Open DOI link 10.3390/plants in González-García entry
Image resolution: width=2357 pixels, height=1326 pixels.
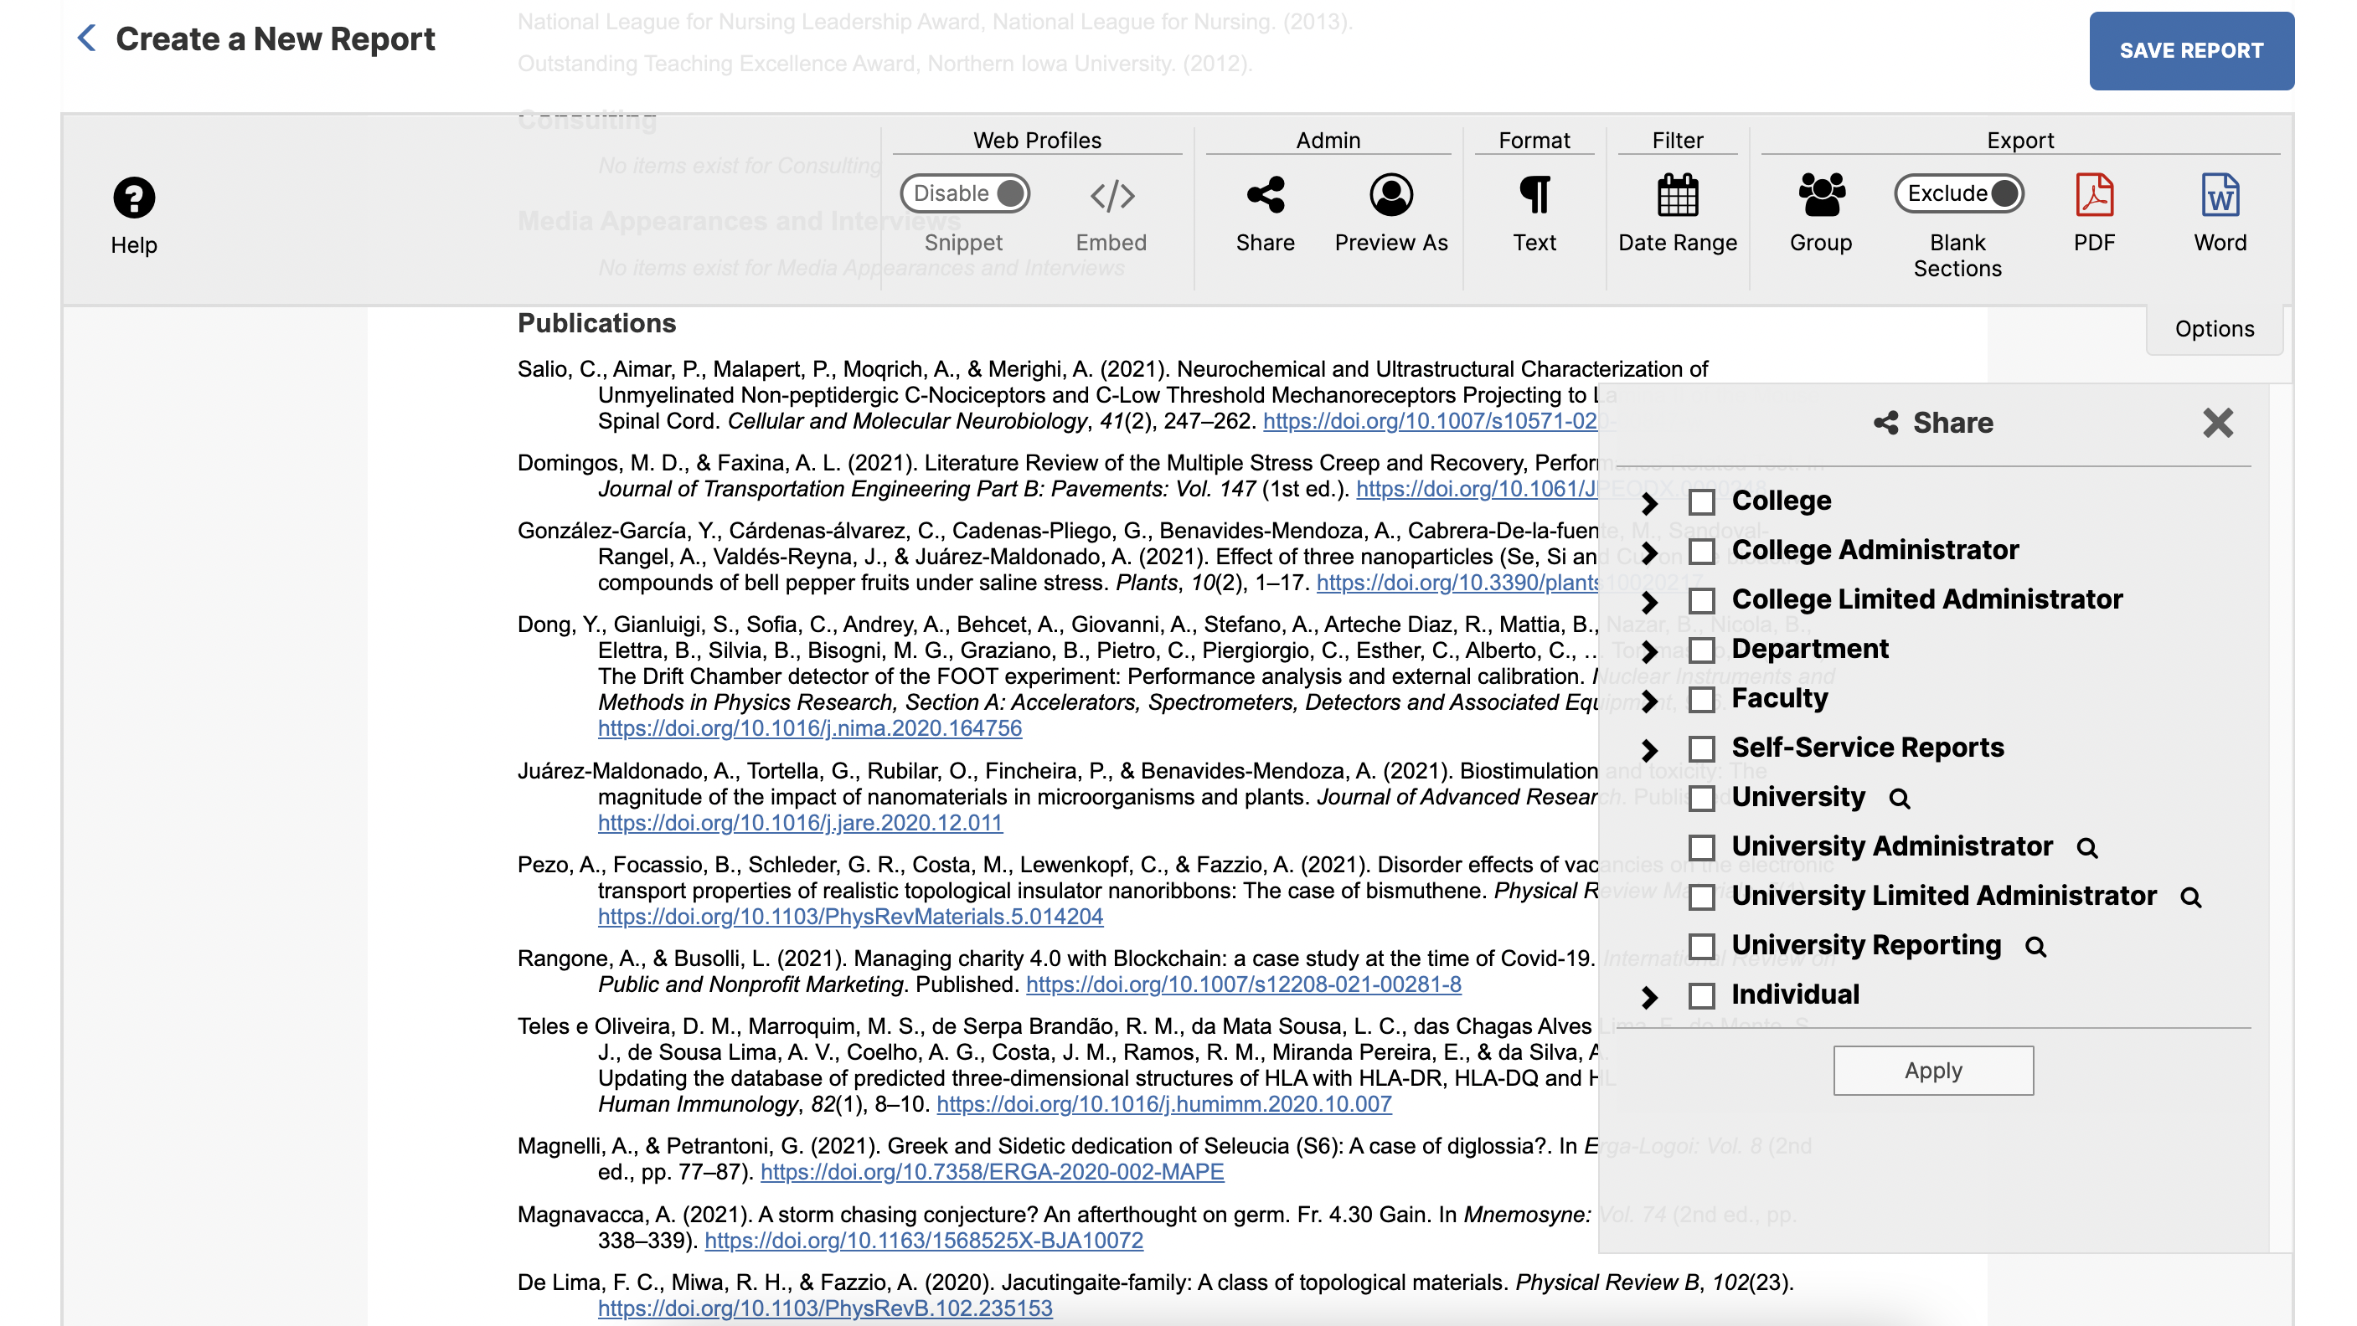click(x=1458, y=583)
